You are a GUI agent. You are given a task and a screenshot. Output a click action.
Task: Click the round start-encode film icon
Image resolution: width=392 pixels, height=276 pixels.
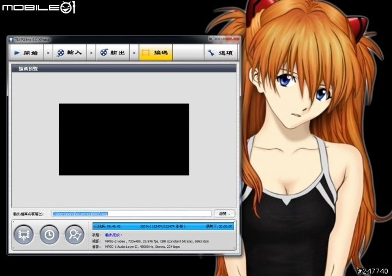[24, 234]
